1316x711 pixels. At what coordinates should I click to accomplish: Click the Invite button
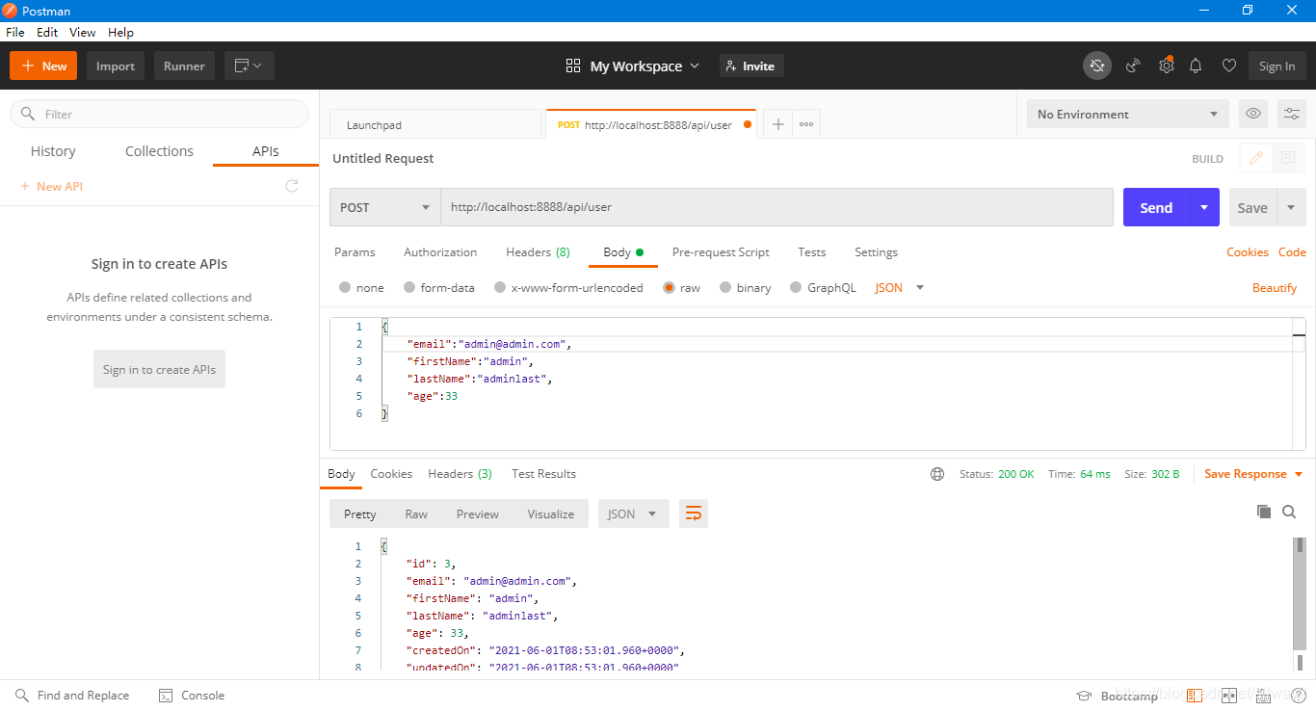(751, 66)
